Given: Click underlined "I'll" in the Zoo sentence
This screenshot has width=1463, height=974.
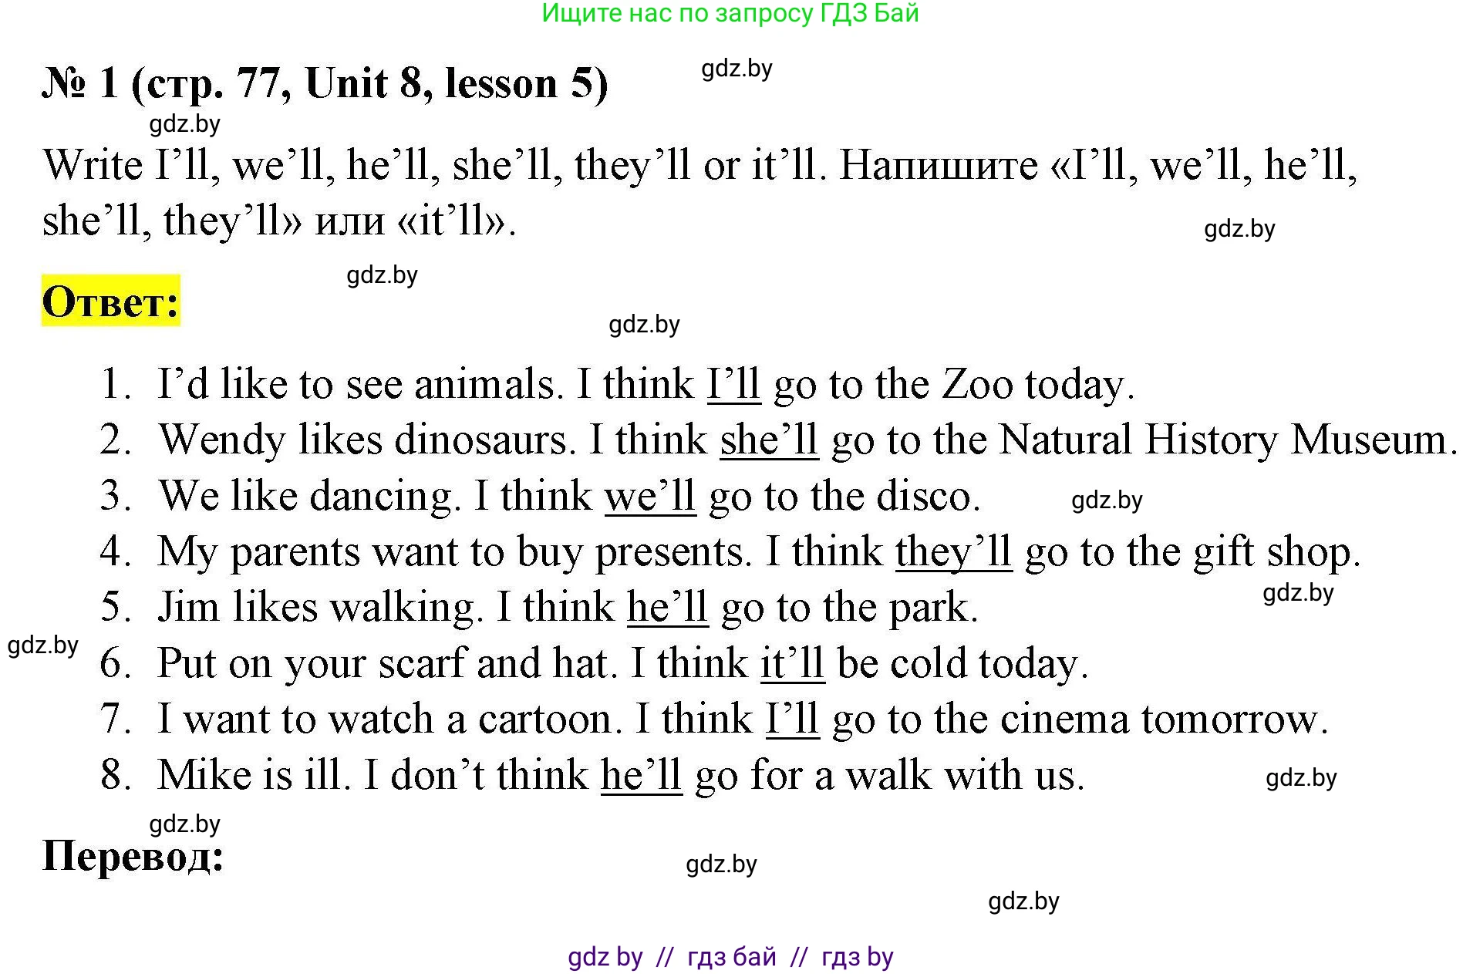Looking at the screenshot, I should coord(733,384).
